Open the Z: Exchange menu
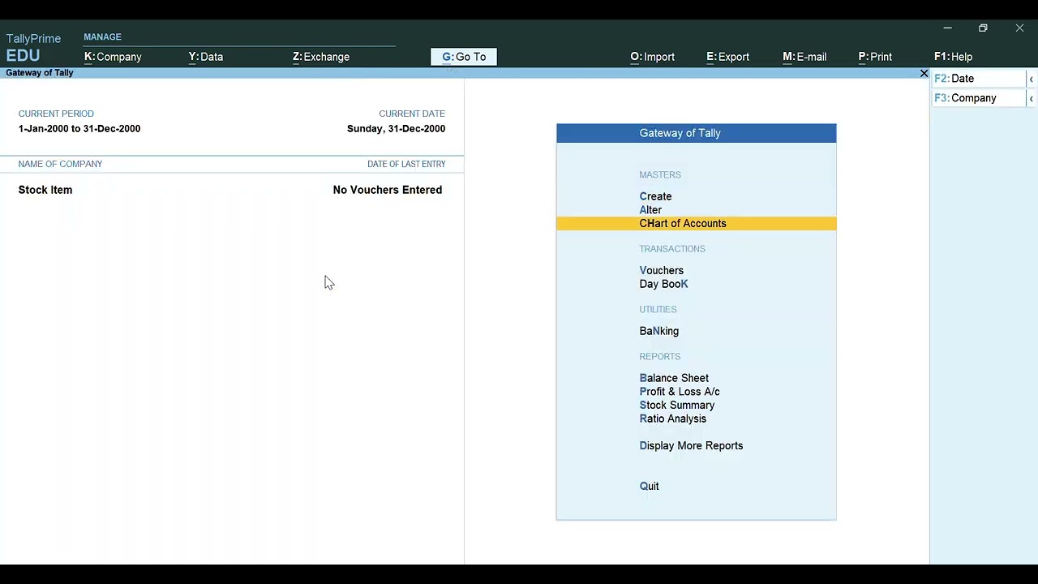Screen dimensions: 1038x584 (321, 57)
